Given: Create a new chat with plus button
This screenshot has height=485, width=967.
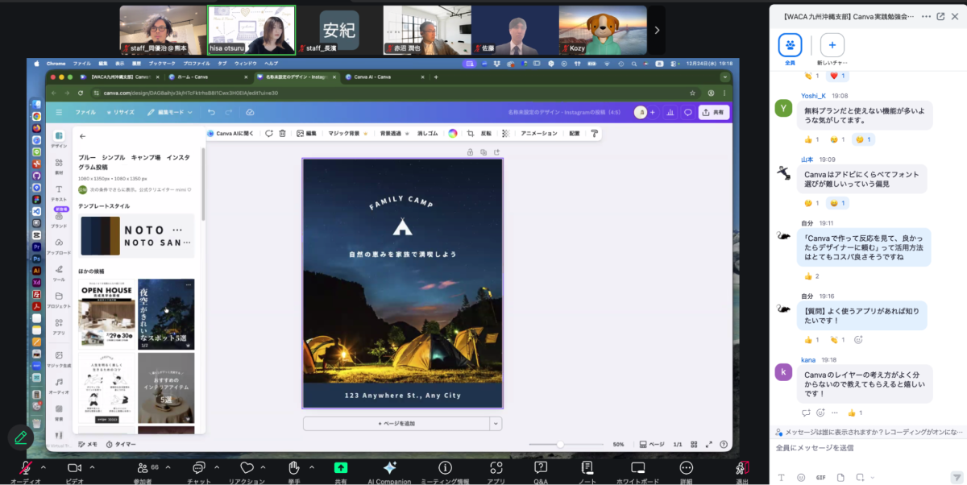Looking at the screenshot, I should 832,45.
